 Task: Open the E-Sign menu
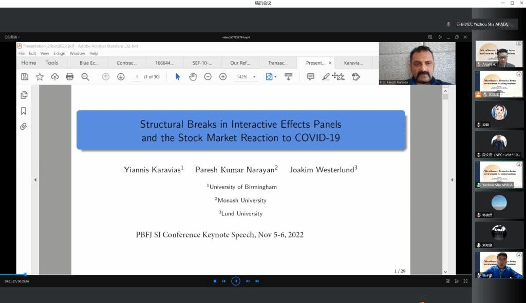(x=59, y=53)
